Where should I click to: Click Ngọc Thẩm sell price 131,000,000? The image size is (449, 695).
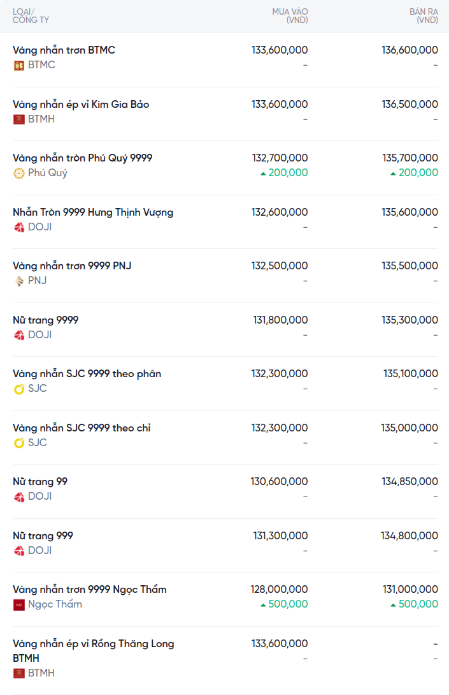coord(410,589)
